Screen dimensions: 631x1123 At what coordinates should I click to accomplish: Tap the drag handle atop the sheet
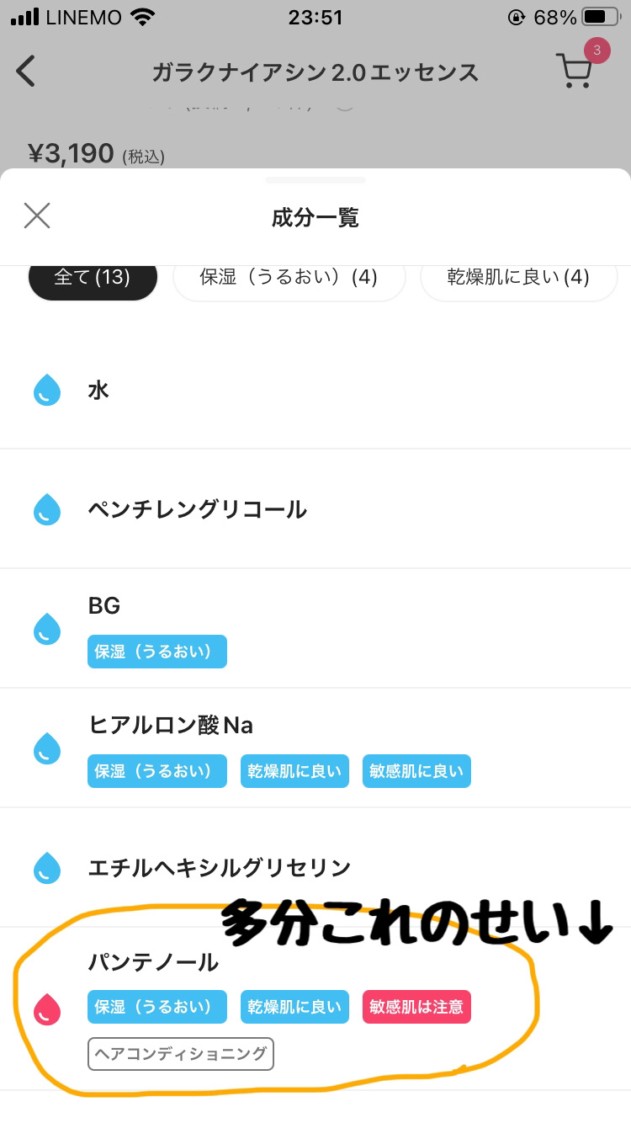[x=315, y=180]
